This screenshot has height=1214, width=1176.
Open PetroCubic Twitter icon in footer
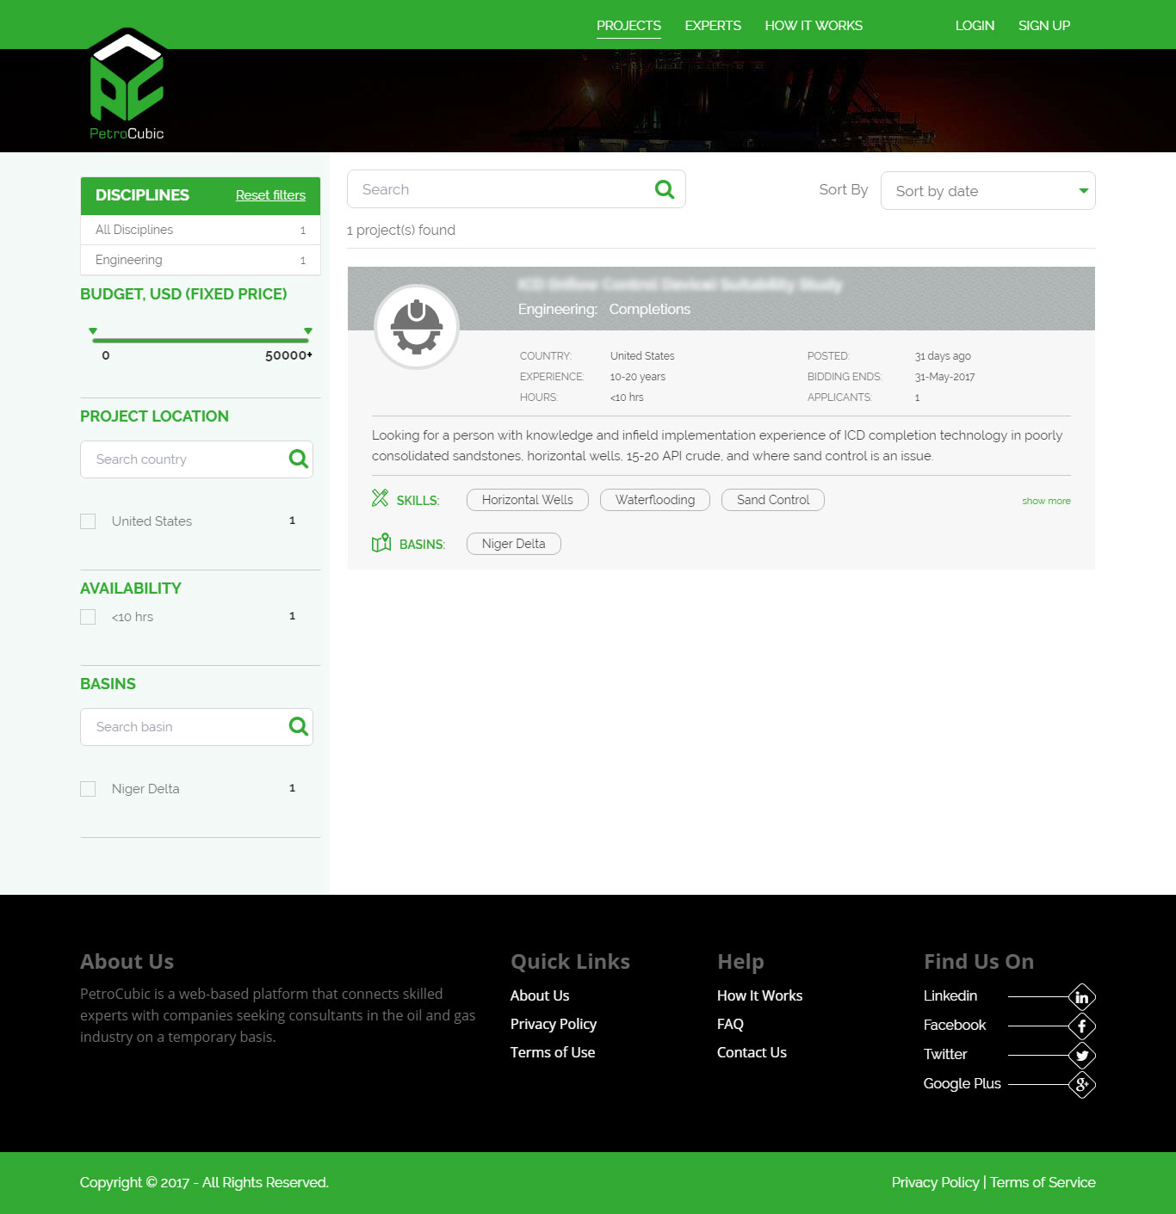point(1081,1055)
